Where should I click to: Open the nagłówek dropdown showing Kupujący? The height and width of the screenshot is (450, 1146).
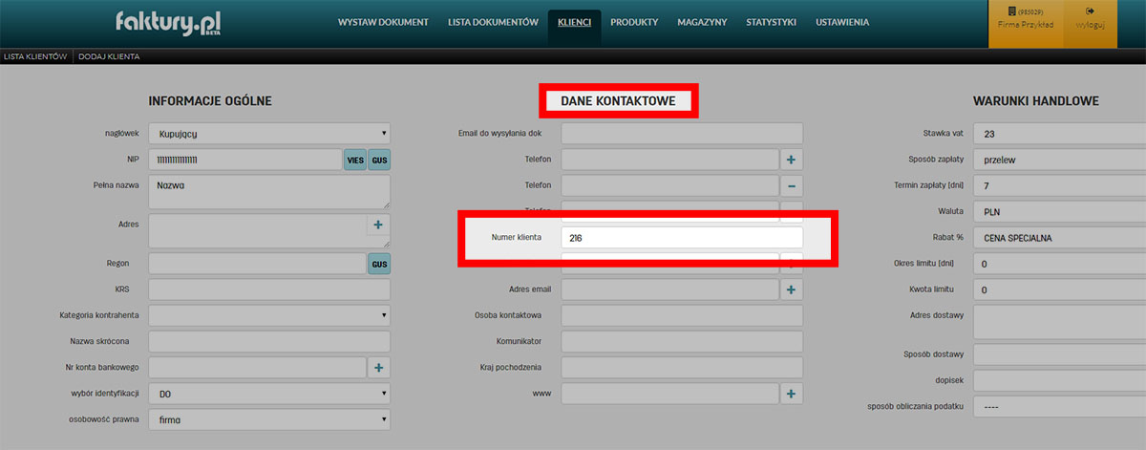point(269,134)
